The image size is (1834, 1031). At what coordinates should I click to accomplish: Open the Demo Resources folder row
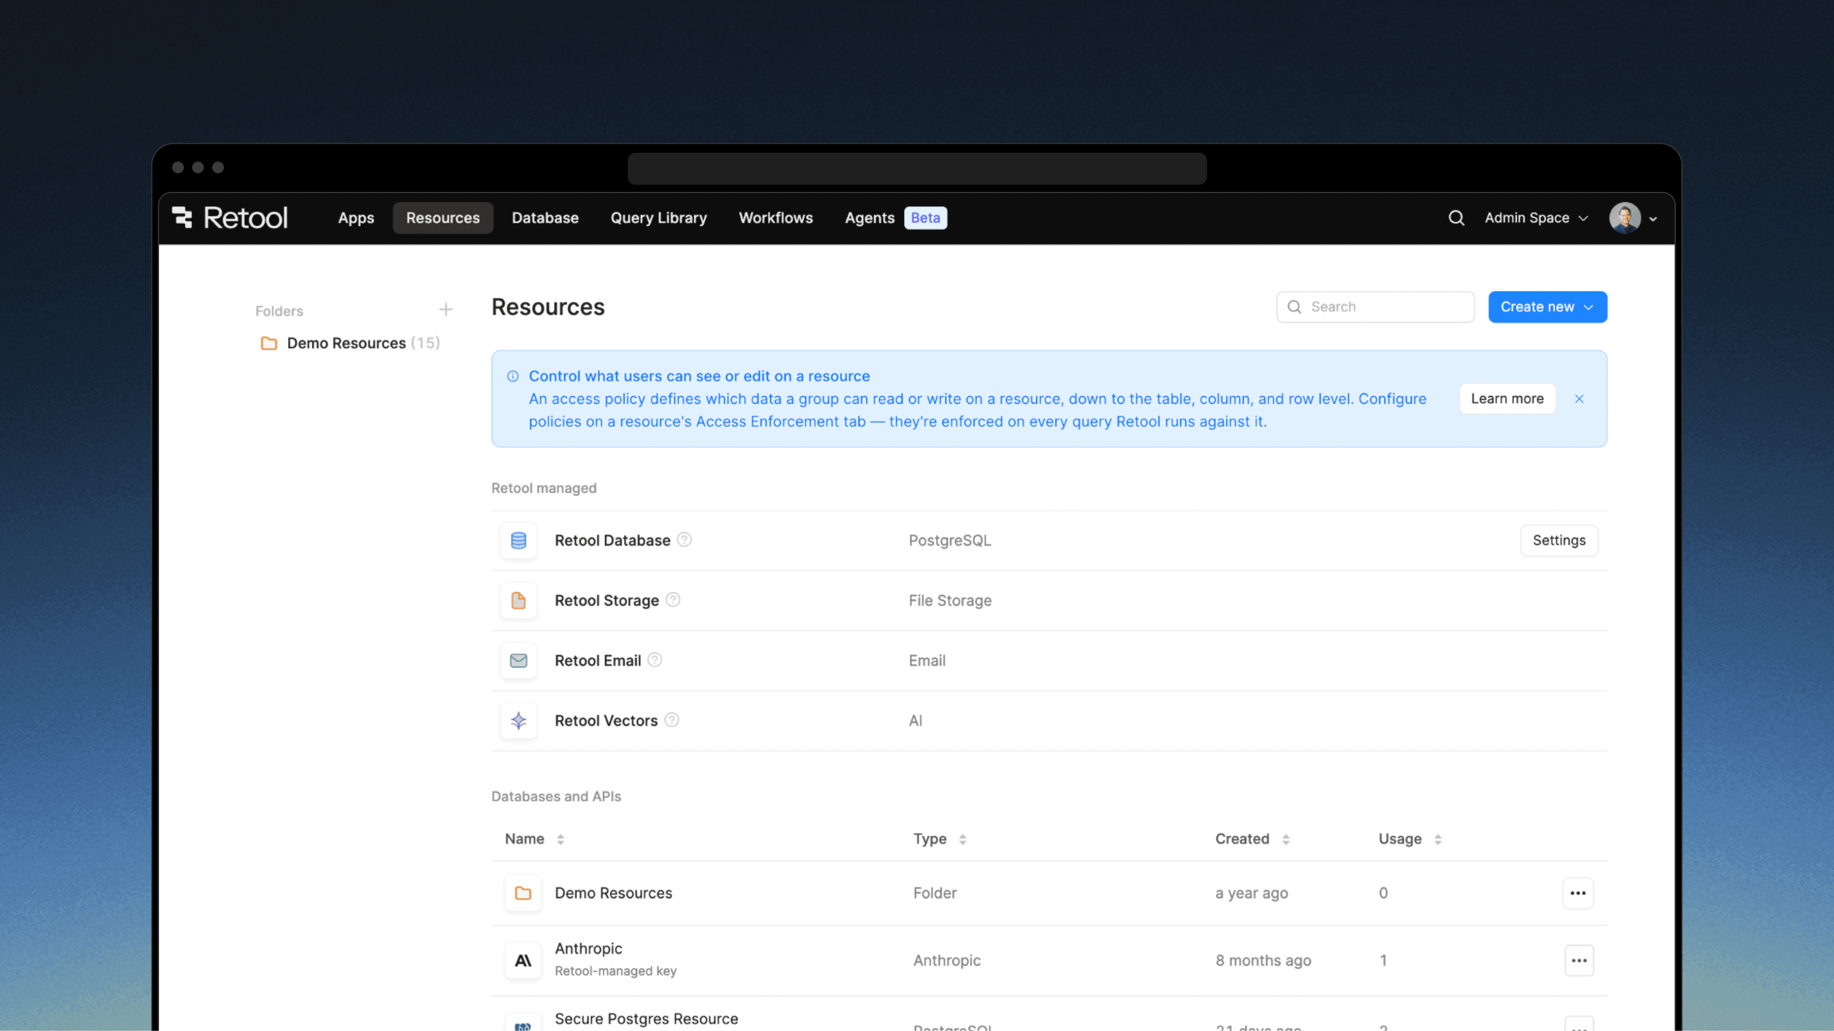(1049, 893)
